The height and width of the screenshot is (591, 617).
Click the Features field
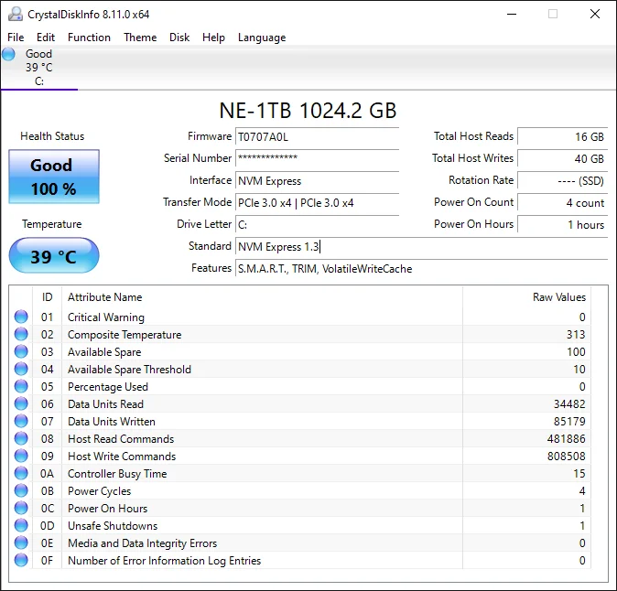coord(422,269)
